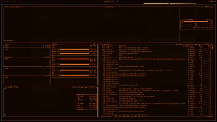The image size is (217, 122).
Task: Open the btop menu option
Action: click(x=13, y=7)
